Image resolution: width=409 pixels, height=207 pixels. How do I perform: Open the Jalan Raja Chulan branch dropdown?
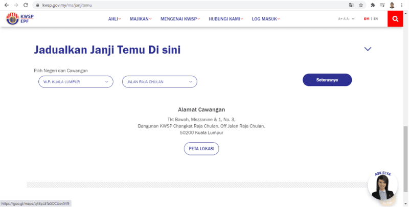159,81
